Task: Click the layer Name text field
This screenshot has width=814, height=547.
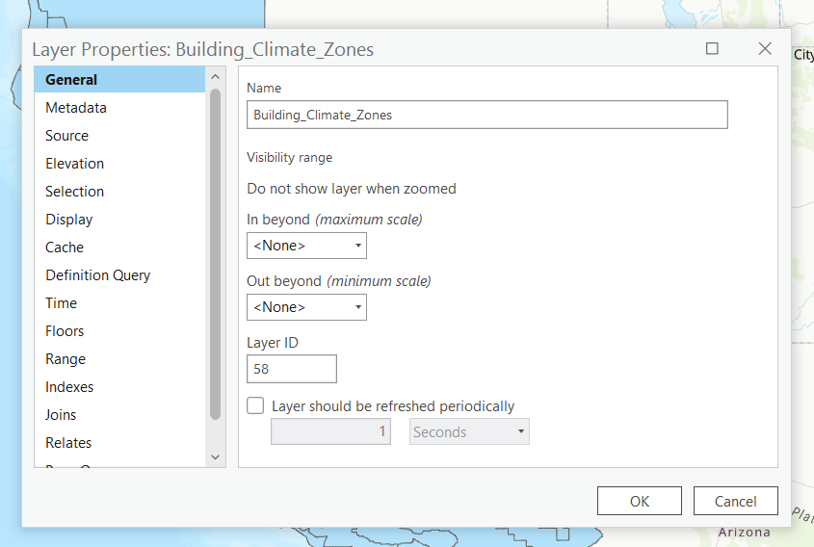Action: coord(486,115)
